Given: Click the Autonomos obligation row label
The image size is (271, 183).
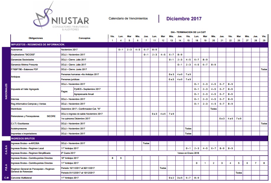Looking at the screenshot, I should 17,50.
